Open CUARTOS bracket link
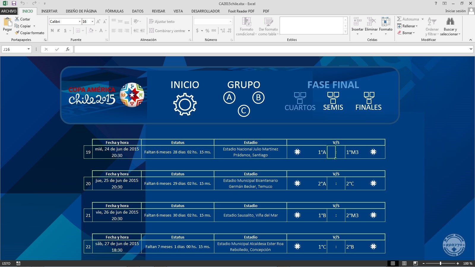 tap(300, 102)
